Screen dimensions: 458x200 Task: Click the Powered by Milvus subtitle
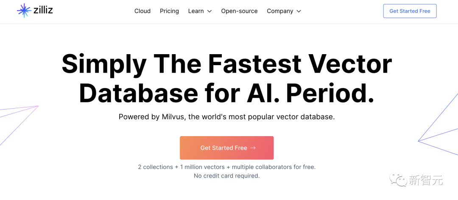click(226, 117)
